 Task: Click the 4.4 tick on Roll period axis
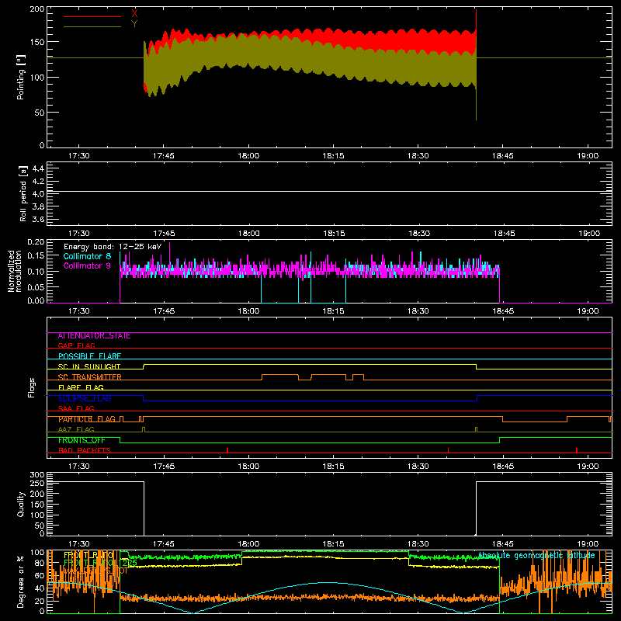[38, 168]
